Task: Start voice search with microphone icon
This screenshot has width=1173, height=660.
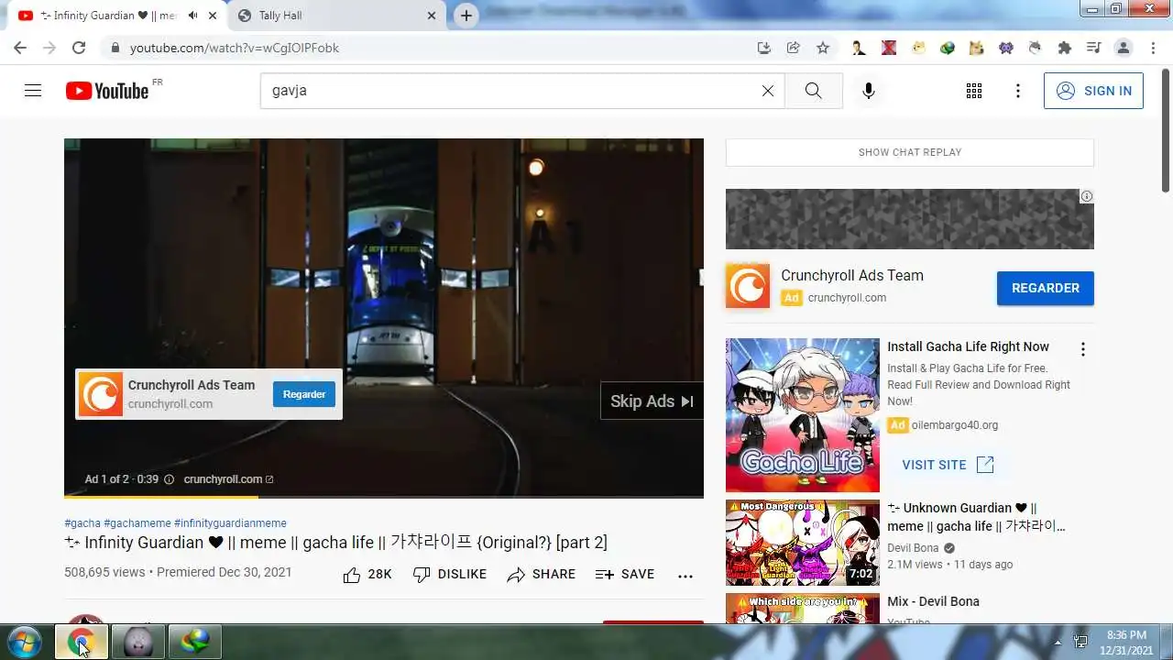Action: pos(869,91)
